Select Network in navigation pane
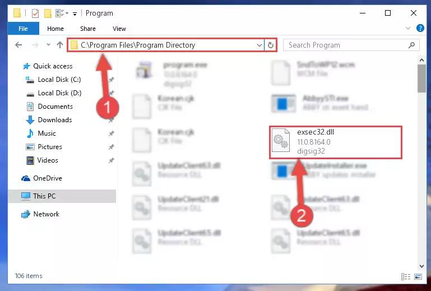This screenshot has width=431, height=291. point(46,214)
